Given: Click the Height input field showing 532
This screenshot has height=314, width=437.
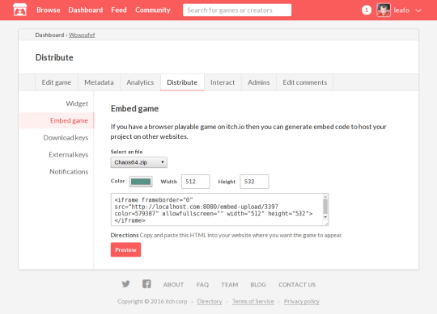Looking at the screenshot, I should 254,182.
